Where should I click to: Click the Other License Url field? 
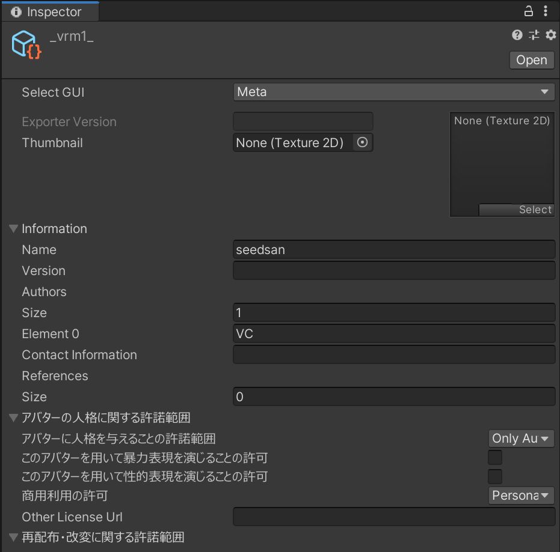tap(394, 517)
